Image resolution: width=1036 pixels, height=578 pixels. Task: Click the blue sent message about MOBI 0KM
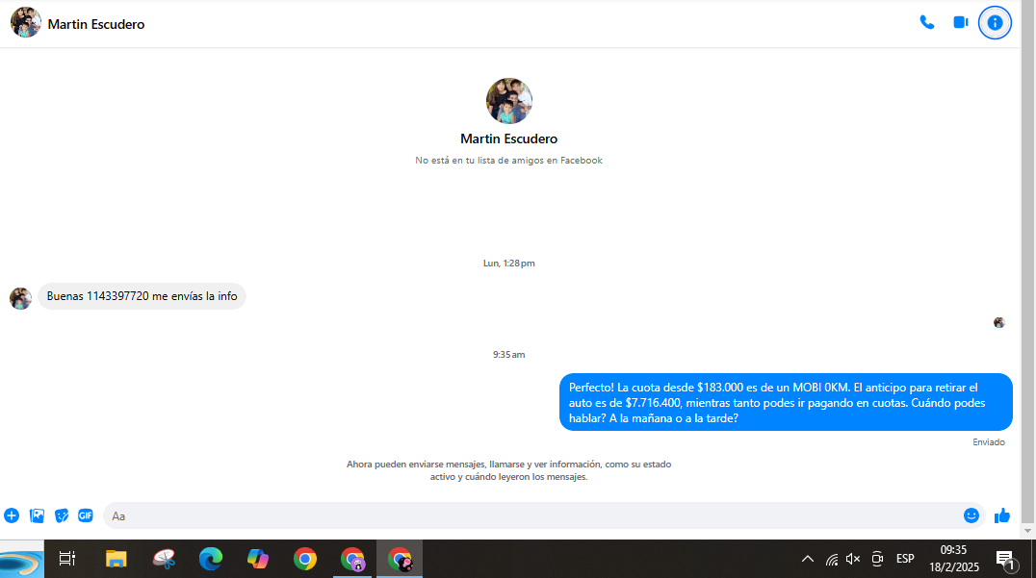click(786, 402)
